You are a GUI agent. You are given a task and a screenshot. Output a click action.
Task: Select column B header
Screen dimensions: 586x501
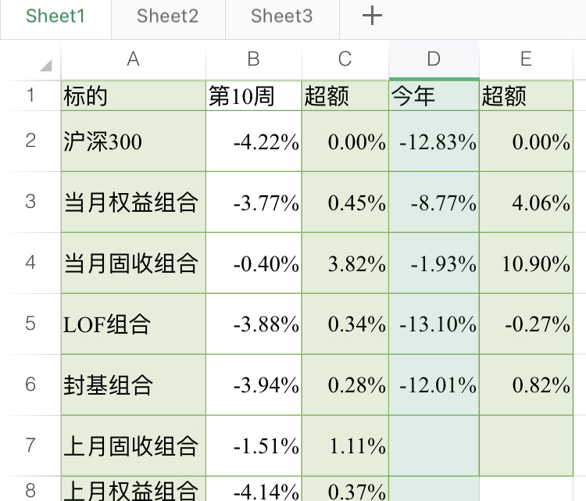pyautogui.click(x=253, y=59)
